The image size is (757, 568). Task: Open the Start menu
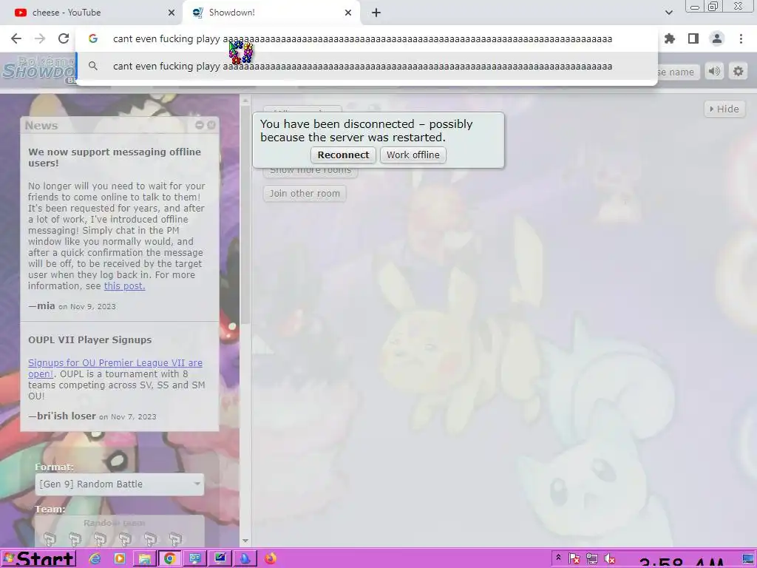click(38, 559)
